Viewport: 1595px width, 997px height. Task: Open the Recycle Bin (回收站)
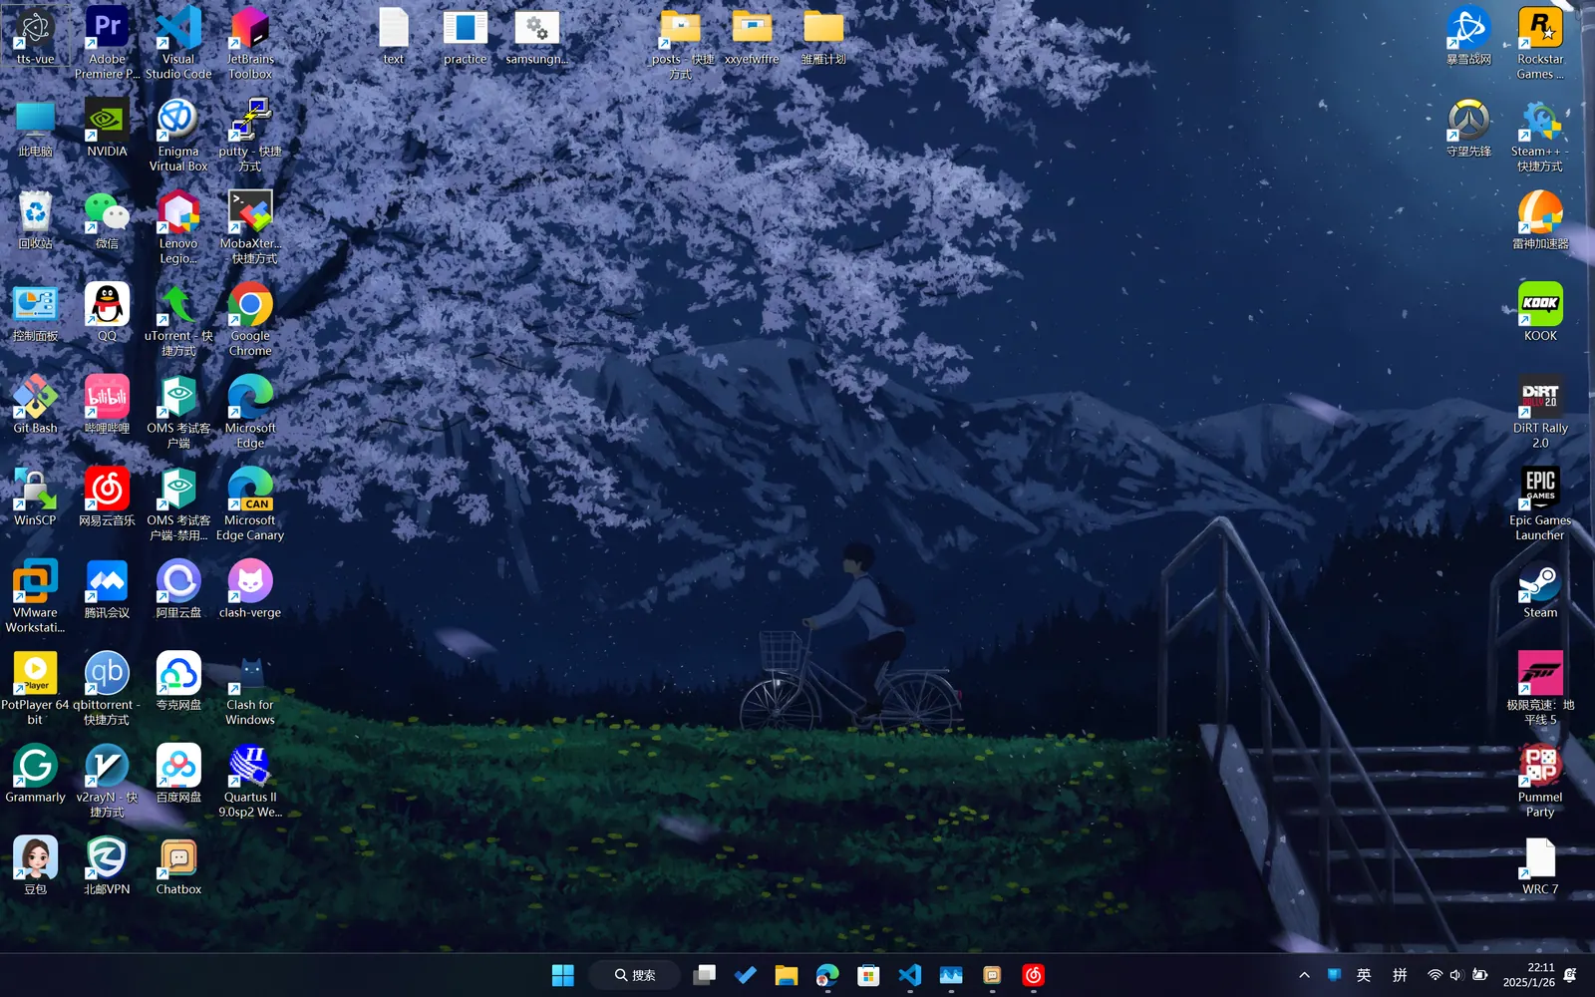click(x=35, y=211)
